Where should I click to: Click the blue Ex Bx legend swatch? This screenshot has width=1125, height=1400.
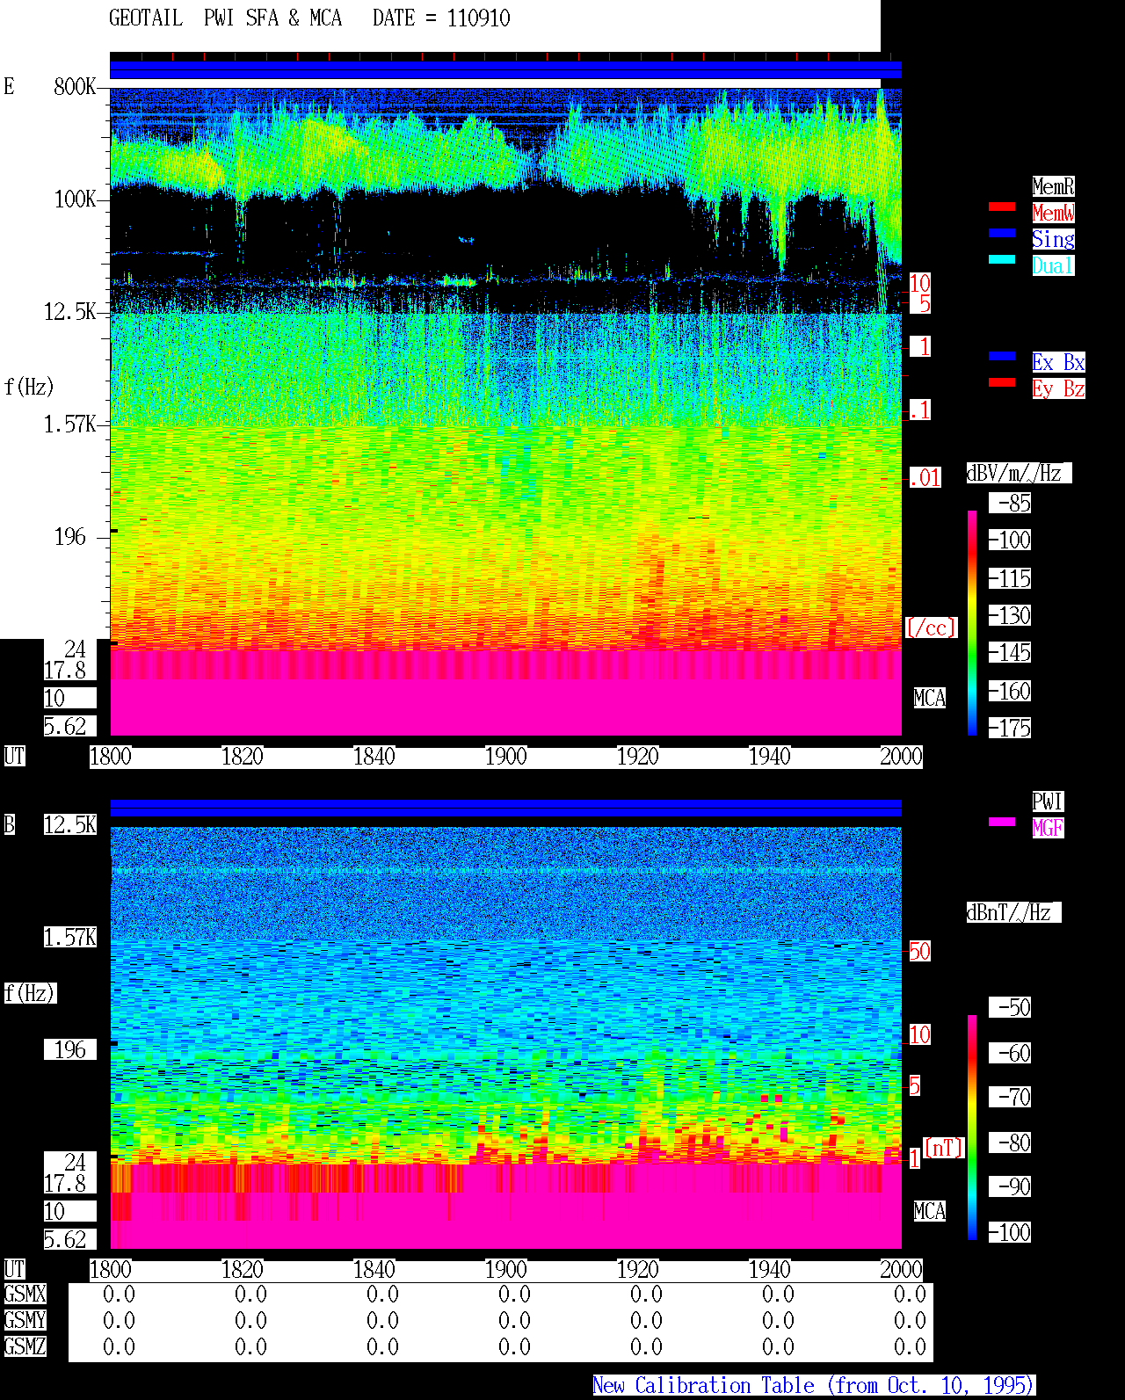(1002, 356)
